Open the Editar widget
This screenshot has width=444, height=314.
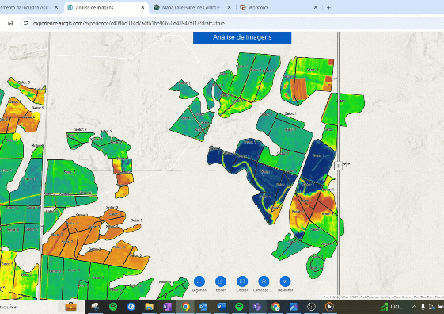pyautogui.click(x=221, y=281)
